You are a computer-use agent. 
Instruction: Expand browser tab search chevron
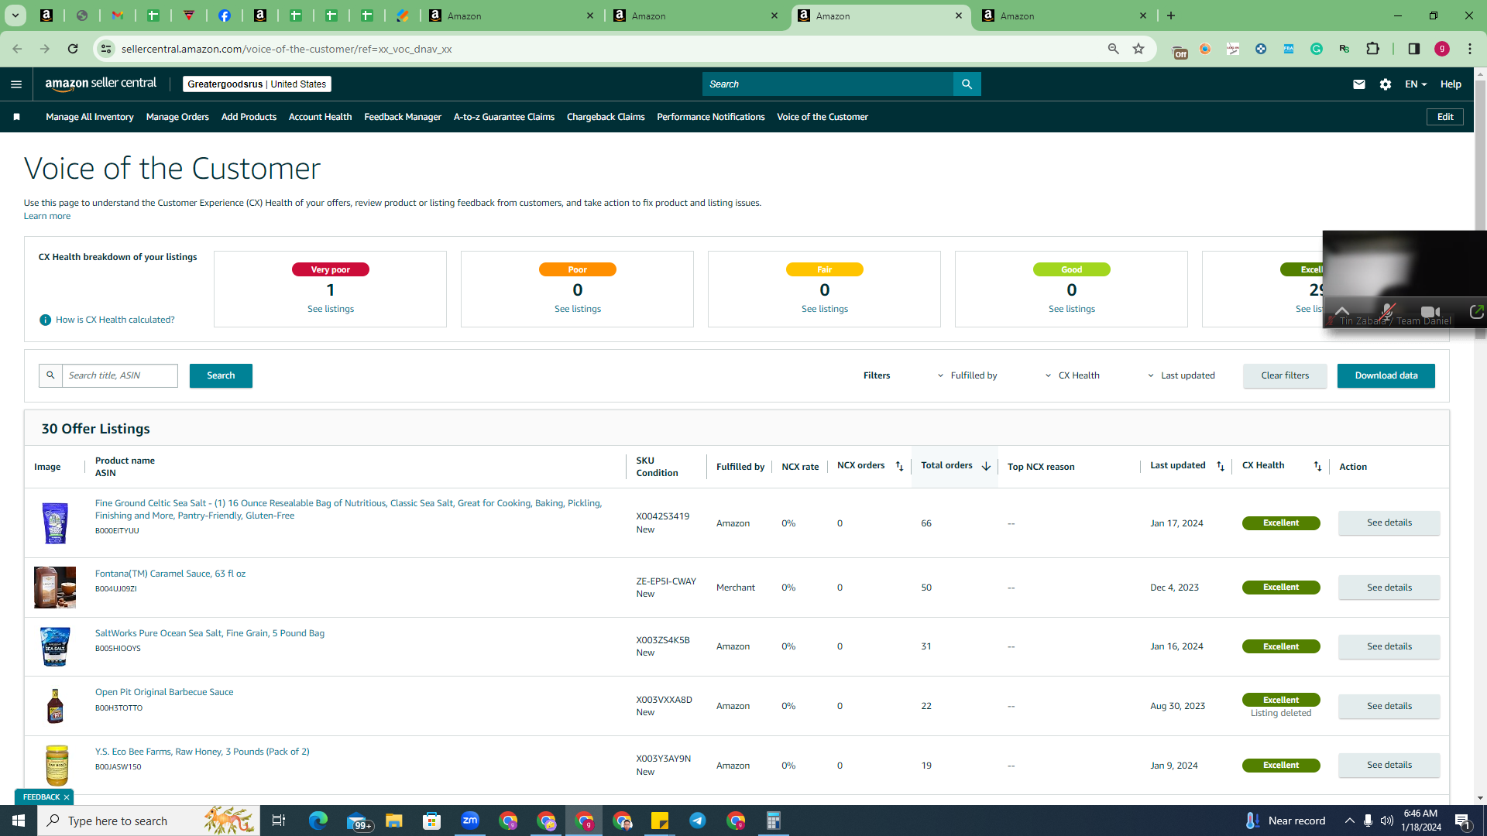[15, 15]
